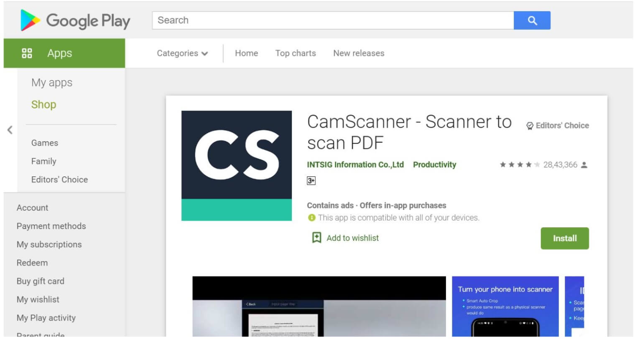
Task: Click the 3+ content rating badge
Action: coord(311,181)
